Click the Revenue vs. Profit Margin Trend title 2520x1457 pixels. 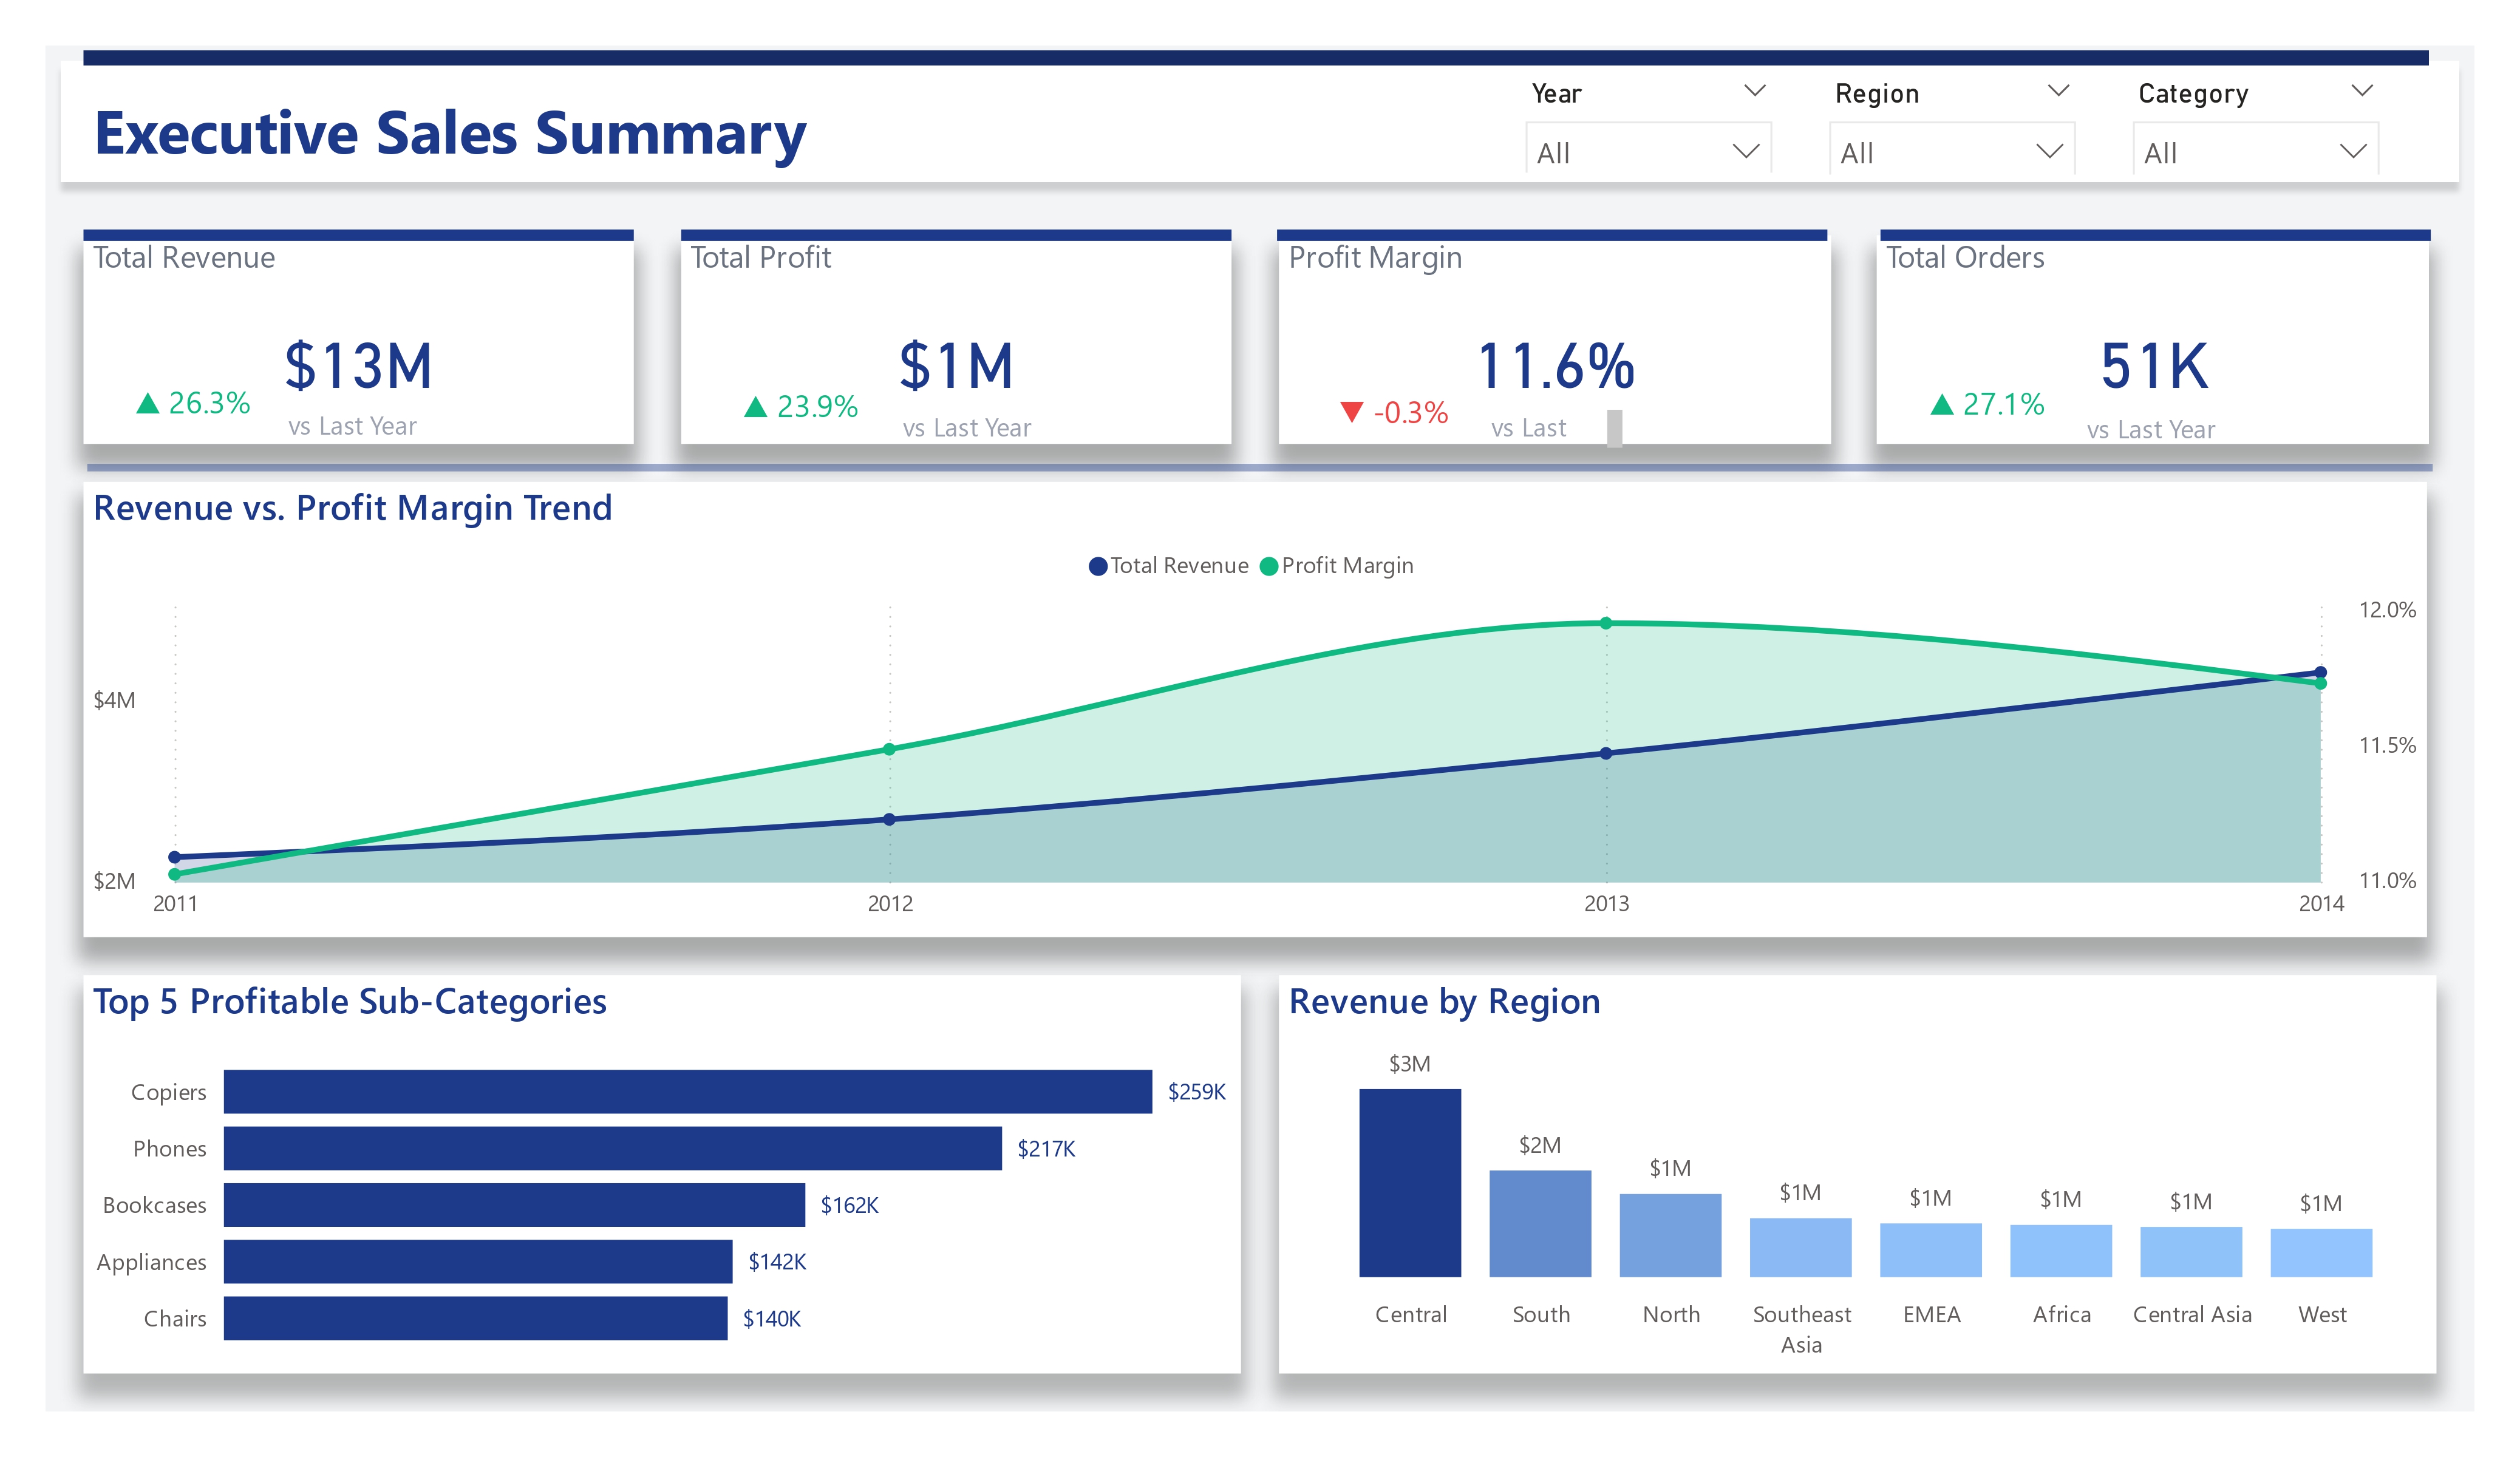(x=352, y=508)
